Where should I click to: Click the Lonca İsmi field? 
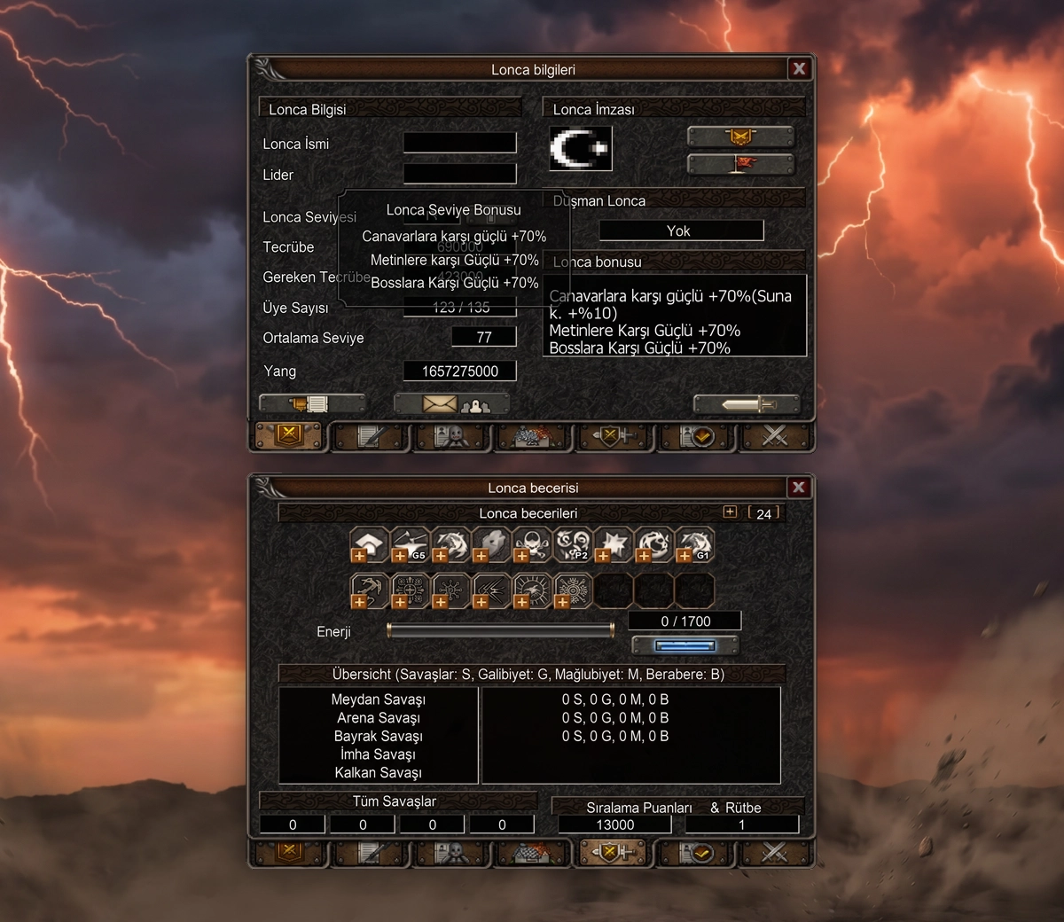(x=459, y=143)
